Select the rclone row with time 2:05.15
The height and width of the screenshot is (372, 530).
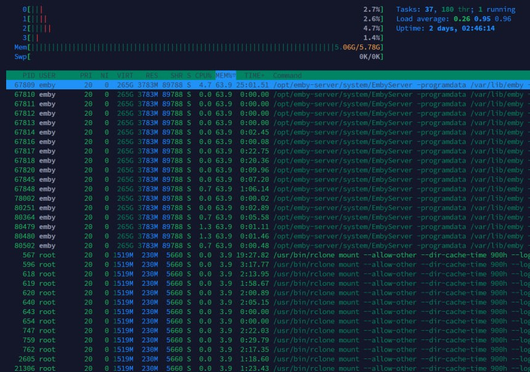click(x=268, y=302)
